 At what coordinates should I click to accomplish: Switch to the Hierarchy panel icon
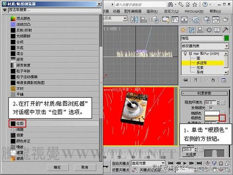tap(200, 30)
